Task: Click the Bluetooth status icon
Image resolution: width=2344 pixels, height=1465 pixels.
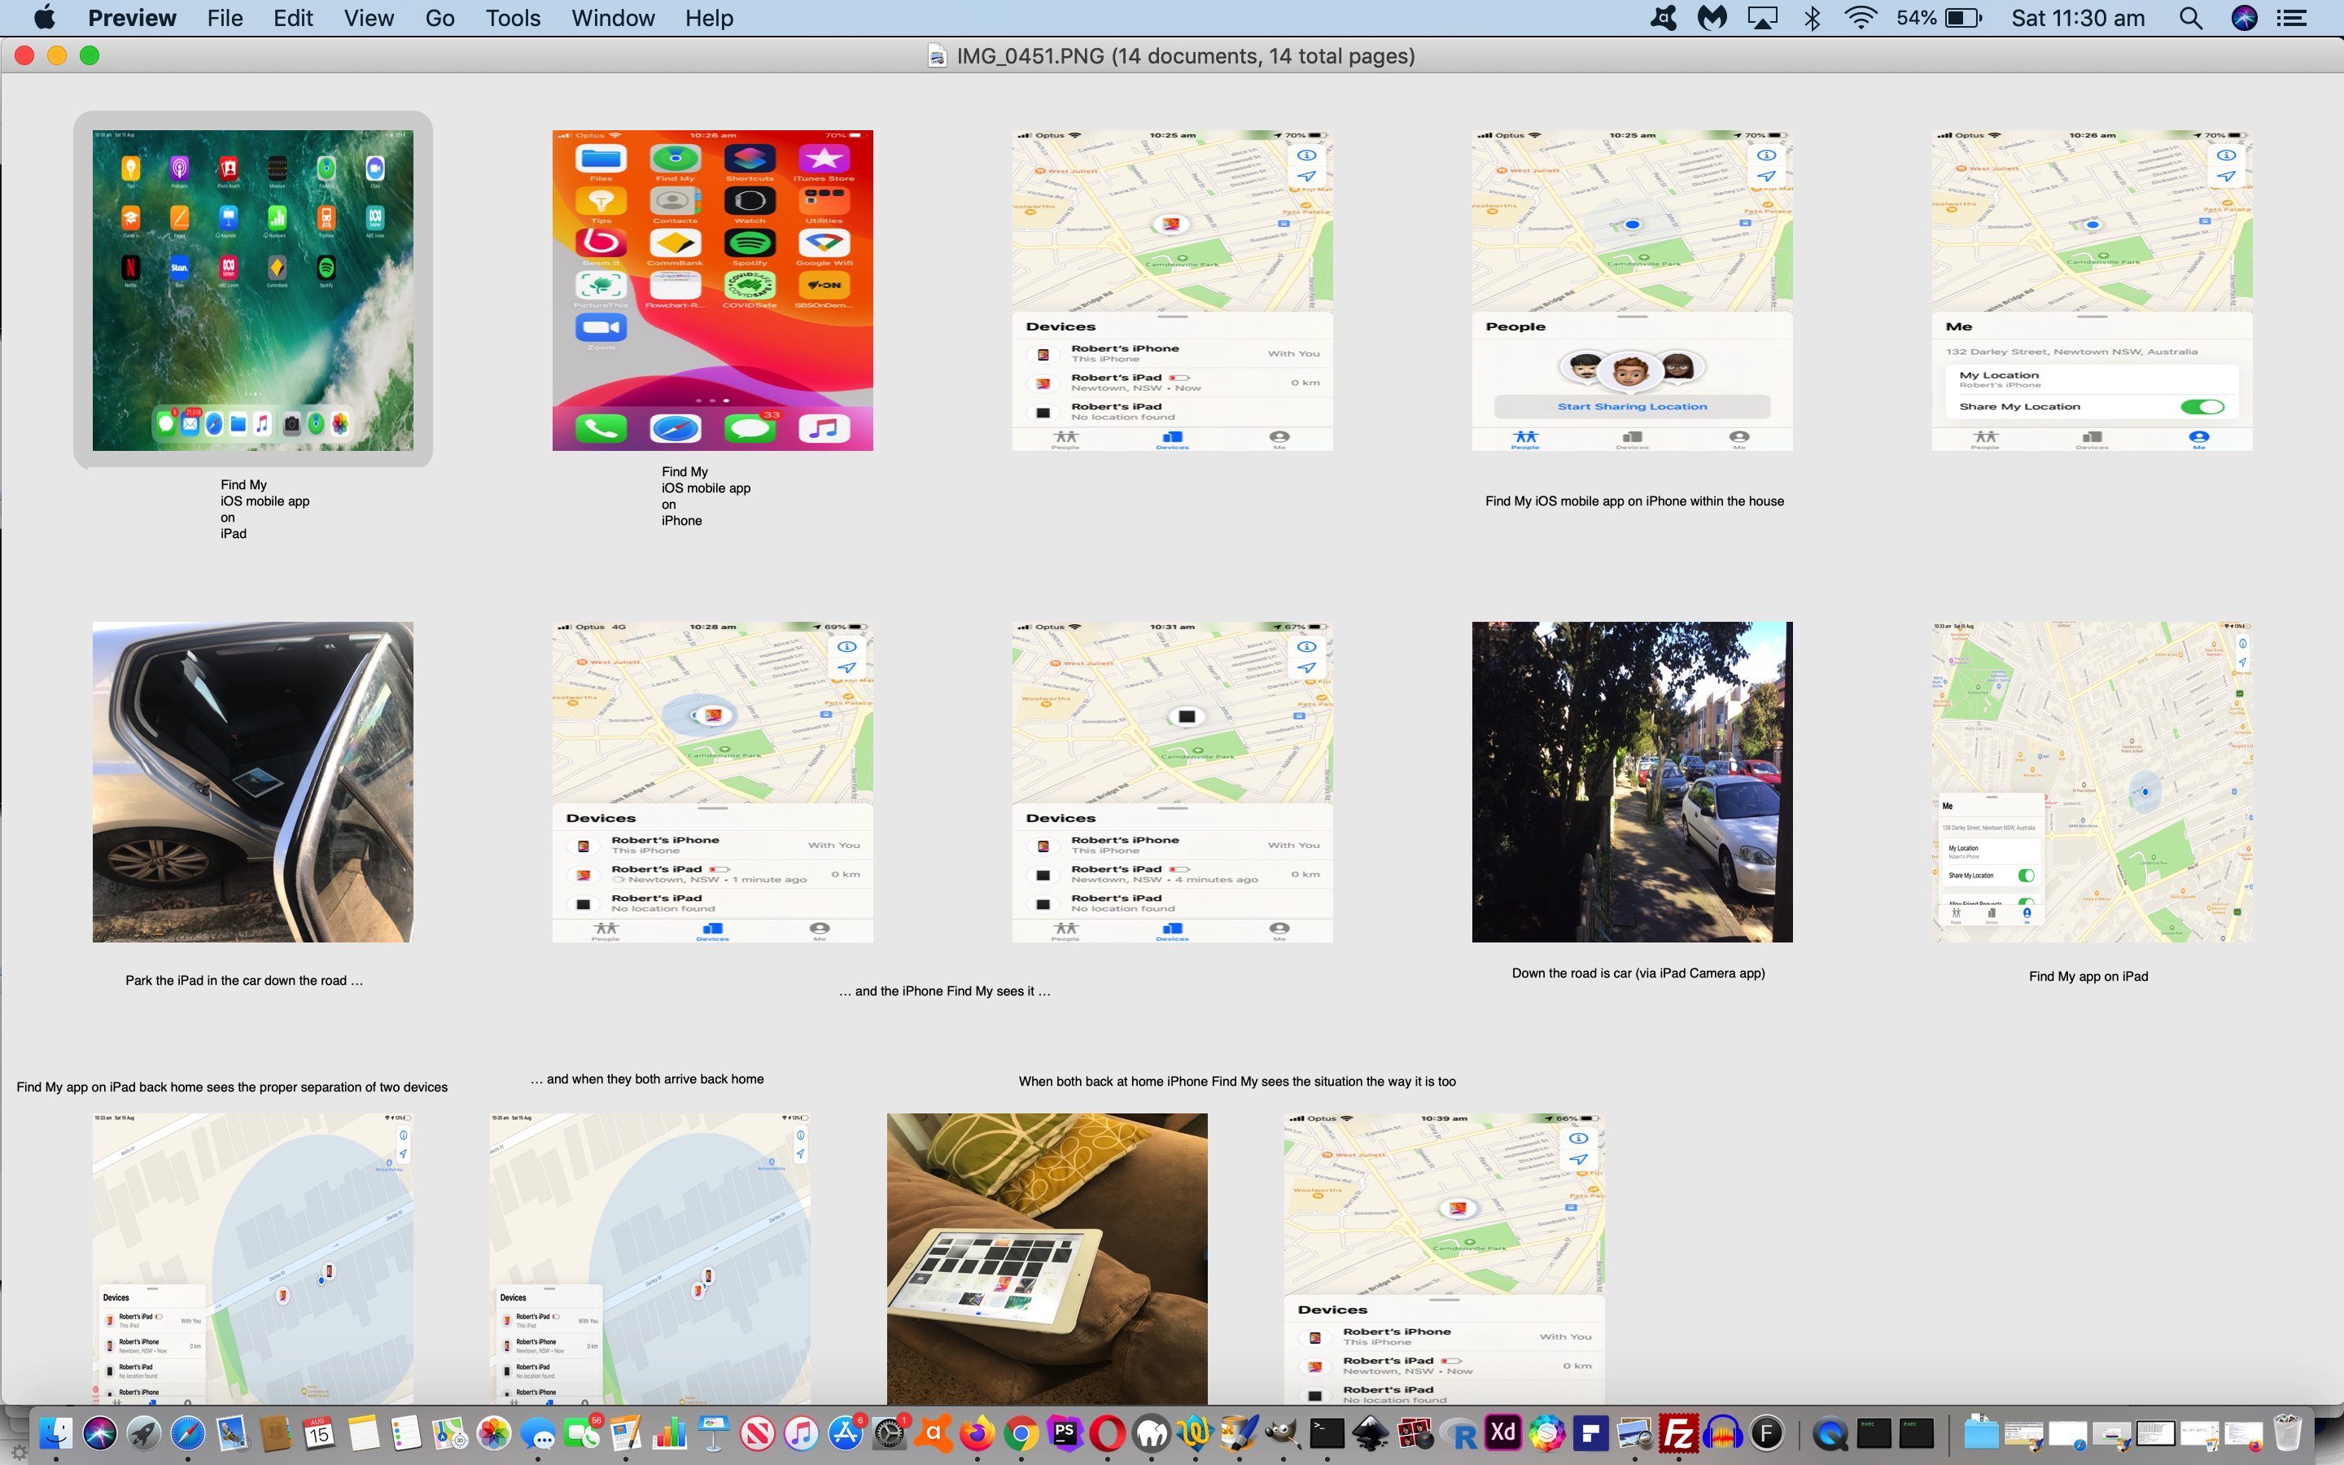Action: tap(1811, 17)
